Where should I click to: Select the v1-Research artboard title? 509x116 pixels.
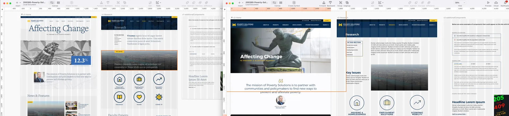click(107, 14)
